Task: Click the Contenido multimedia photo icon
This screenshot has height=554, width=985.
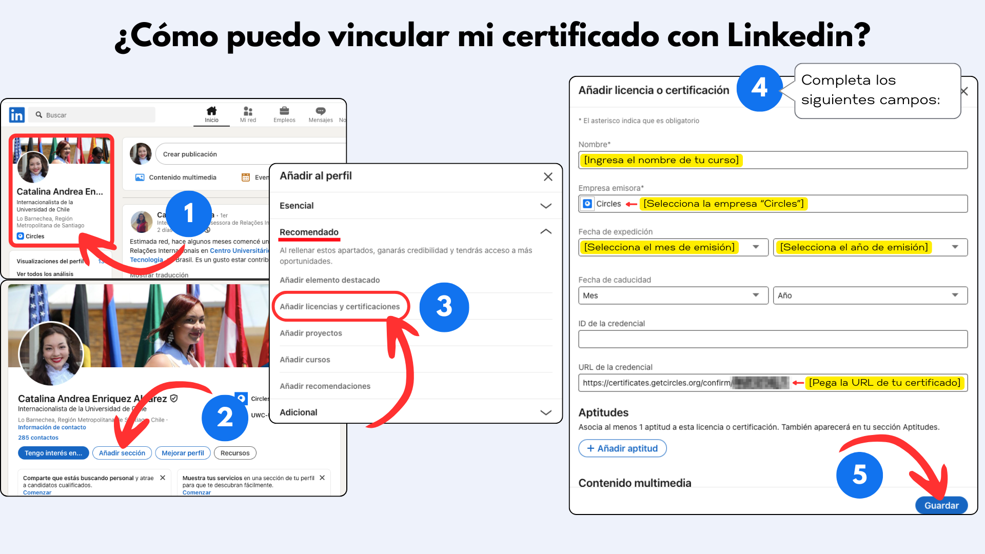Action: coord(140,177)
